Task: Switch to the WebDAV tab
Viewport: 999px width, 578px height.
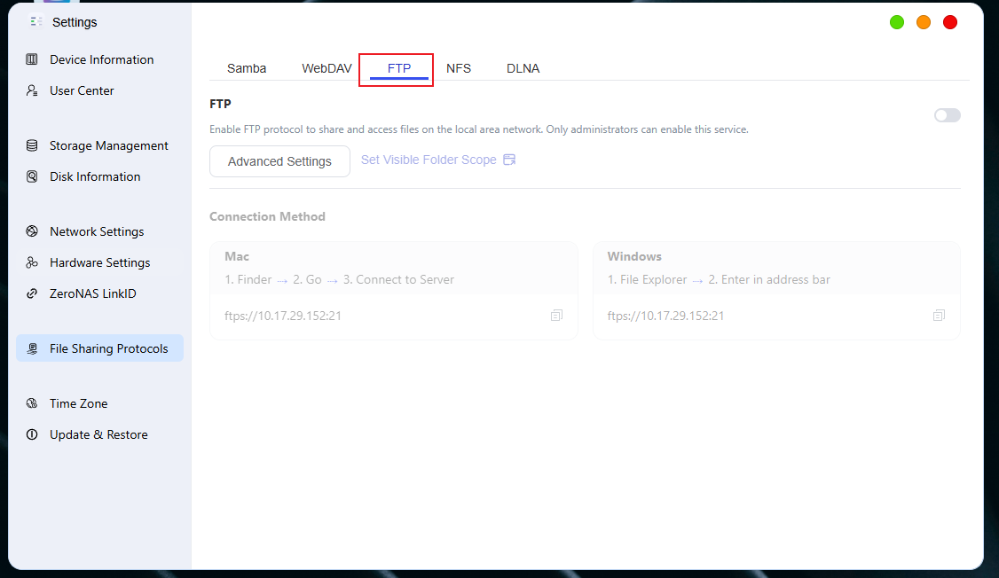Action: pos(326,68)
